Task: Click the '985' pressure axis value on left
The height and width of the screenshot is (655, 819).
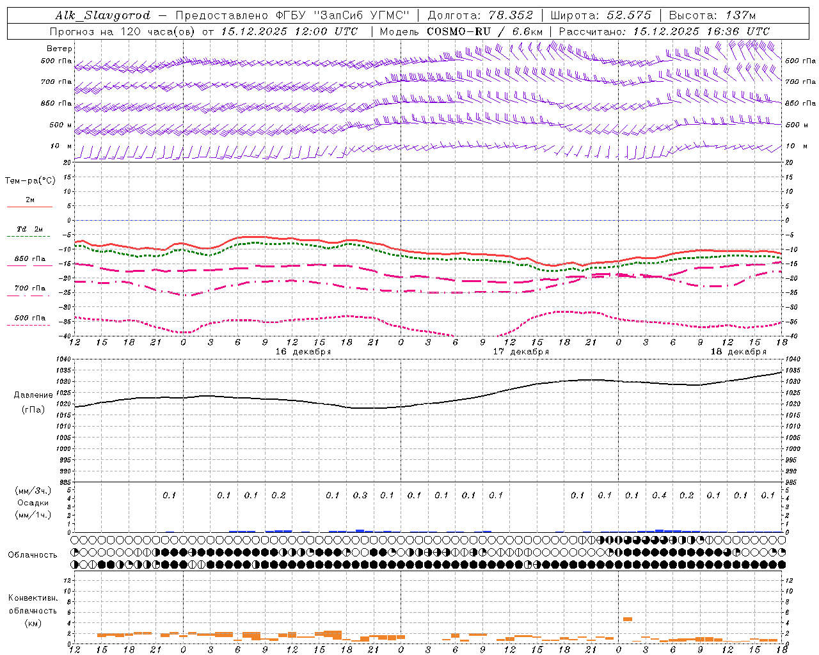Action: (66, 483)
